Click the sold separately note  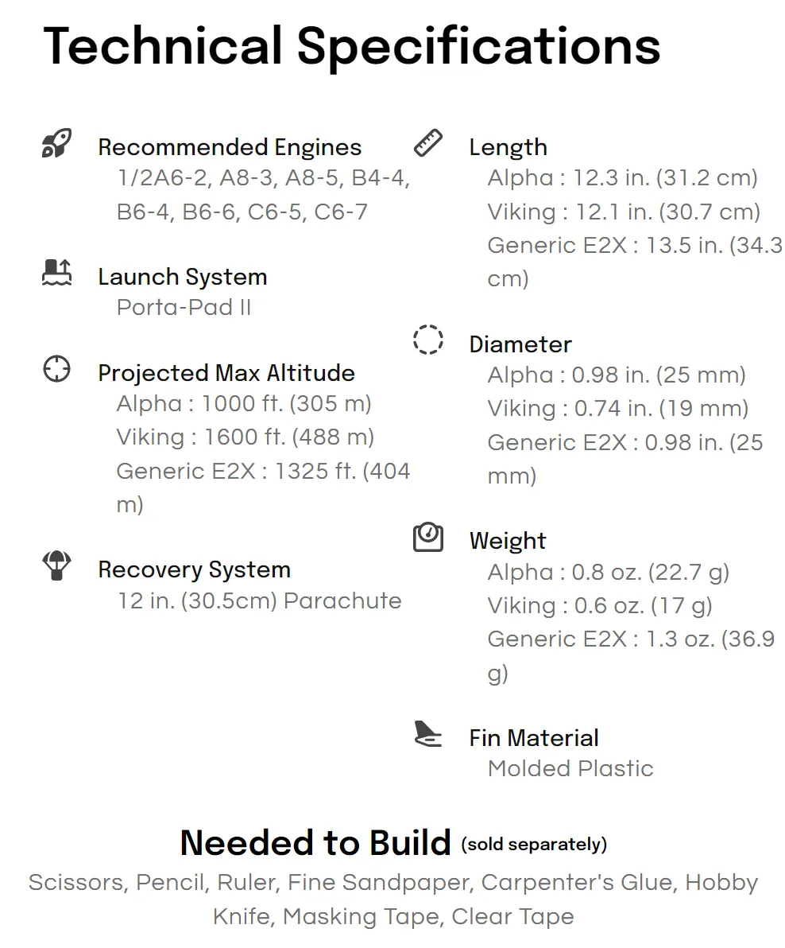click(535, 844)
